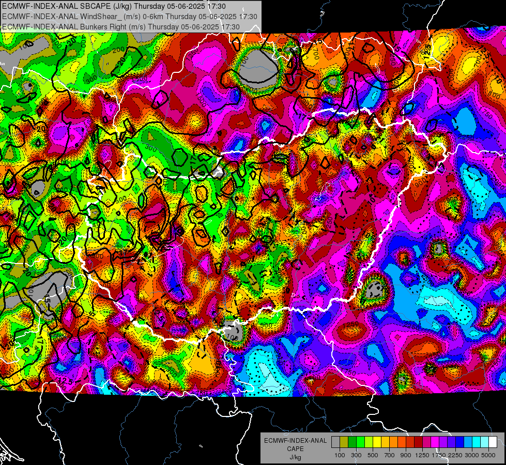Click the 1750 value under the legend scale
The width and height of the screenshot is (506, 465).
pyautogui.click(x=439, y=455)
